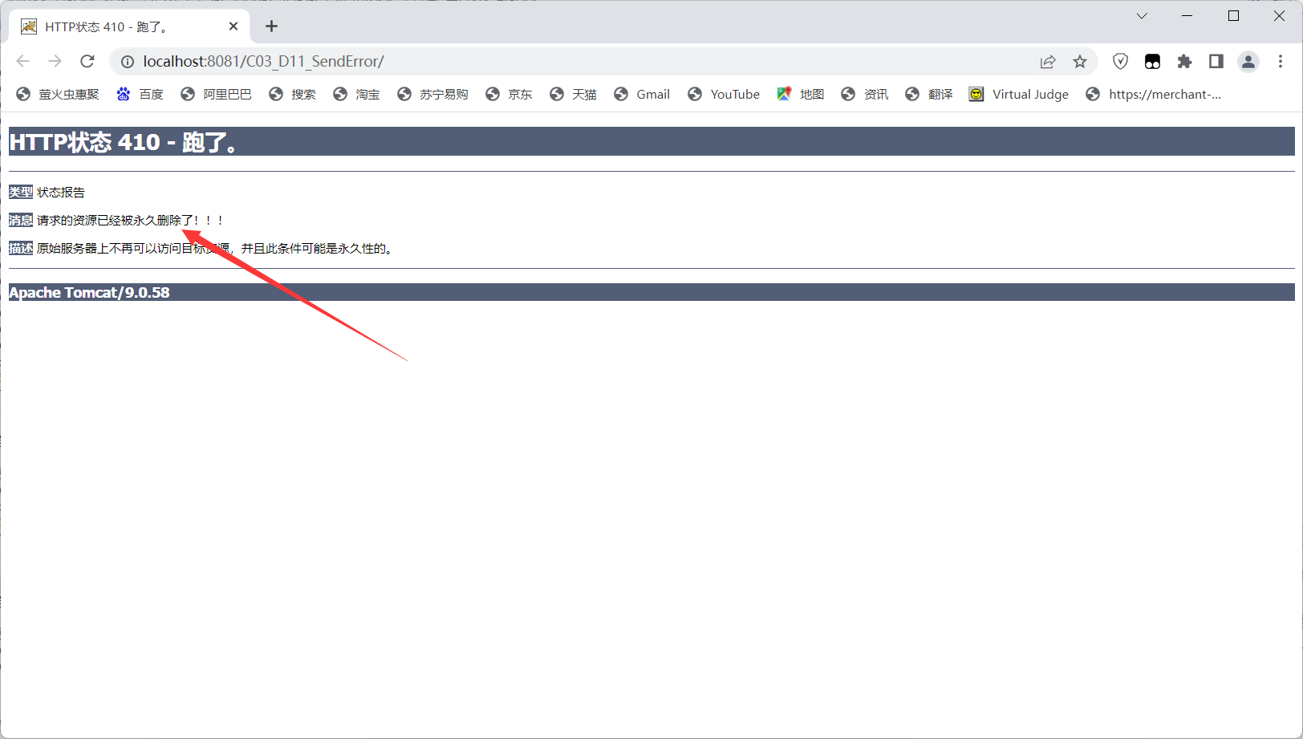The image size is (1303, 739).
Task: Click the 原始服务器上不再可以访问 description text
Action: click(217, 249)
